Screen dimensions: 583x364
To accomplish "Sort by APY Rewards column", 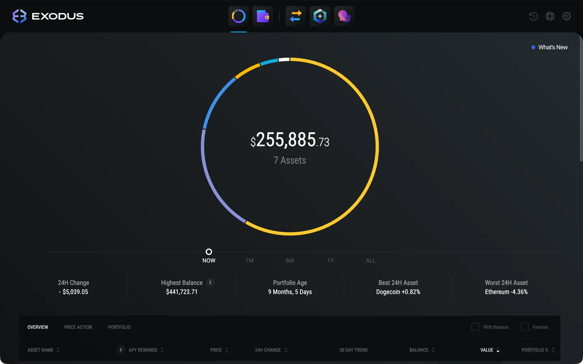I will click(146, 350).
